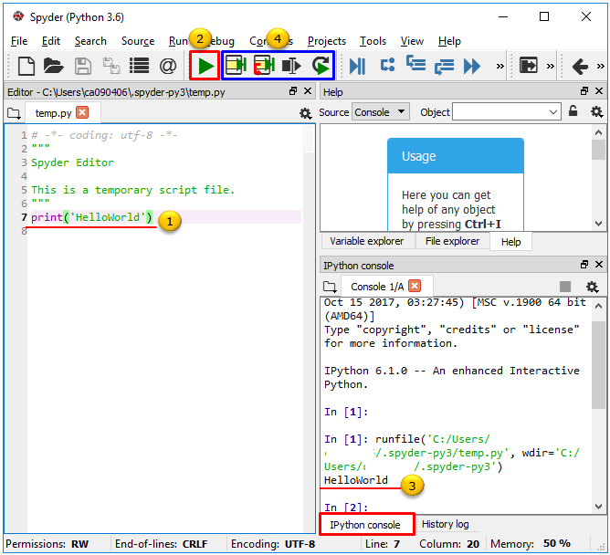Undock the IPython console pane

(x=584, y=265)
